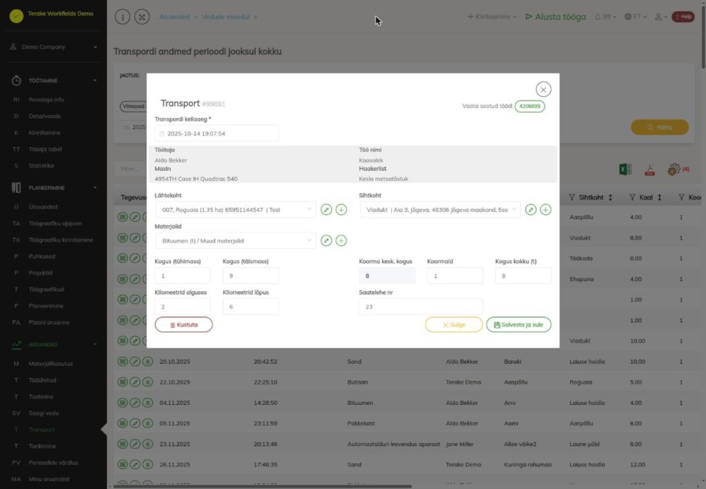This screenshot has width=706, height=489.
Task: Click the red Kustuta button
Action: tap(183, 325)
